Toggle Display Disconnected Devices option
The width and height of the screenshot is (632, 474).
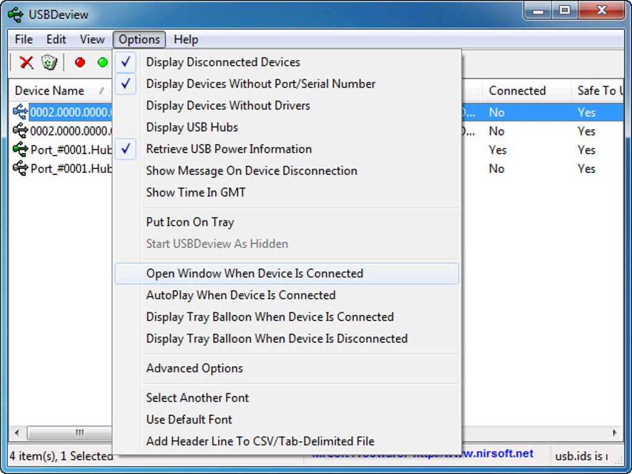pyautogui.click(x=287, y=62)
